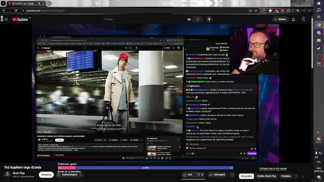Click the Wesprzyj join button
The height and width of the screenshot is (182, 324).
click(46, 175)
